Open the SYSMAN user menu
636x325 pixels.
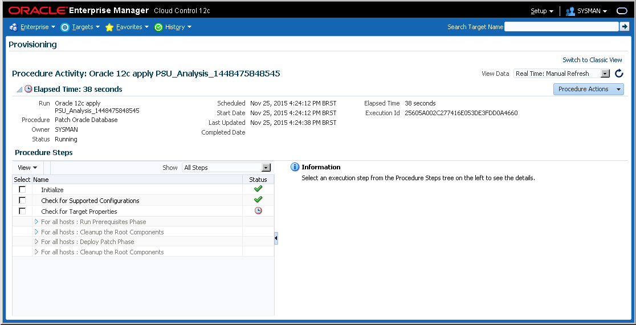pyautogui.click(x=592, y=11)
